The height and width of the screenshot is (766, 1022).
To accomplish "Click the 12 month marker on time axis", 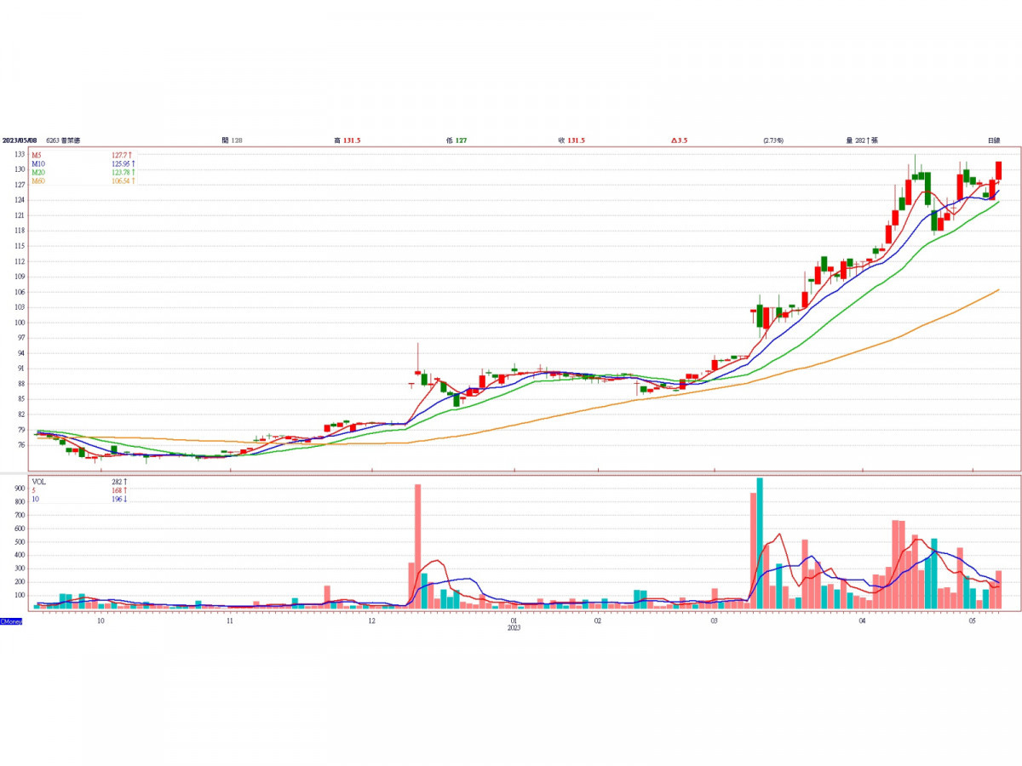I will (x=371, y=621).
